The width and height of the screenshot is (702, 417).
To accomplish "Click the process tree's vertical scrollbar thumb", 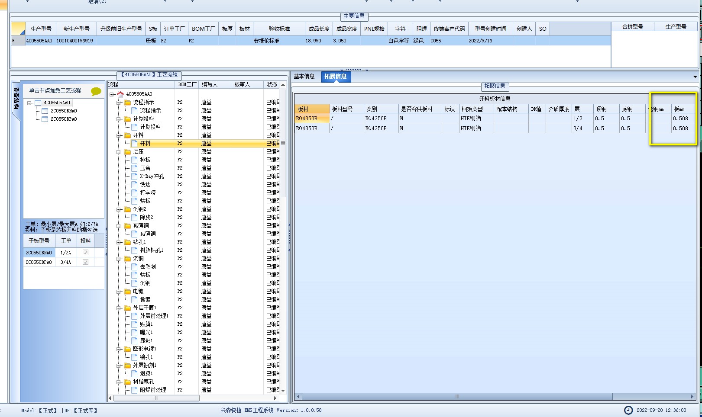I will pos(283,143).
